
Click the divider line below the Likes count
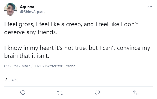click(x=78, y=86)
